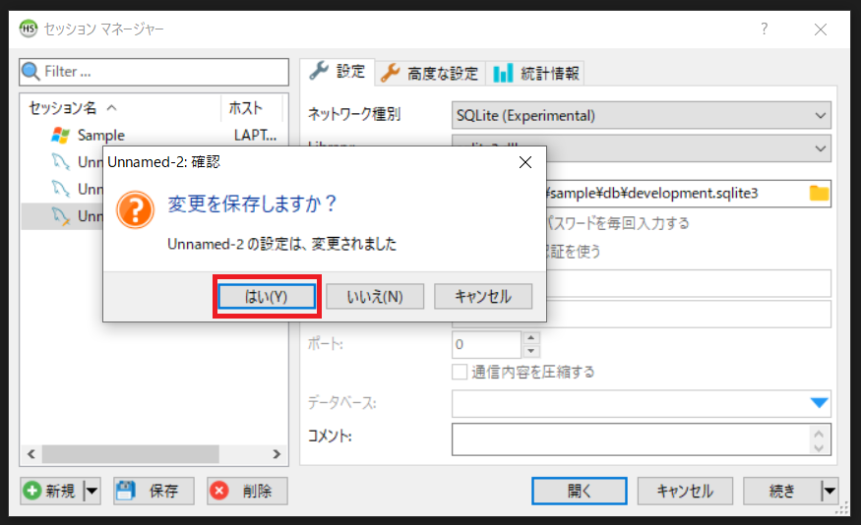861x525 pixels.
Task: Click the LAPT... host cell
Action: tap(255, 135)
